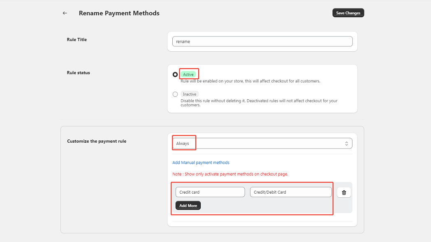This screenshot has height=242, width=431.
Task: Click the Inactive option description text
Action: point(259,103)
